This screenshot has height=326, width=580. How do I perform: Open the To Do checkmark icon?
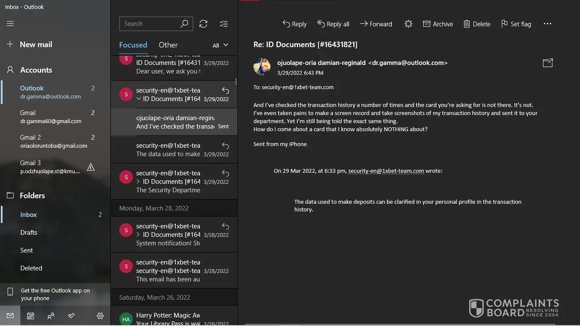point(71,316)
